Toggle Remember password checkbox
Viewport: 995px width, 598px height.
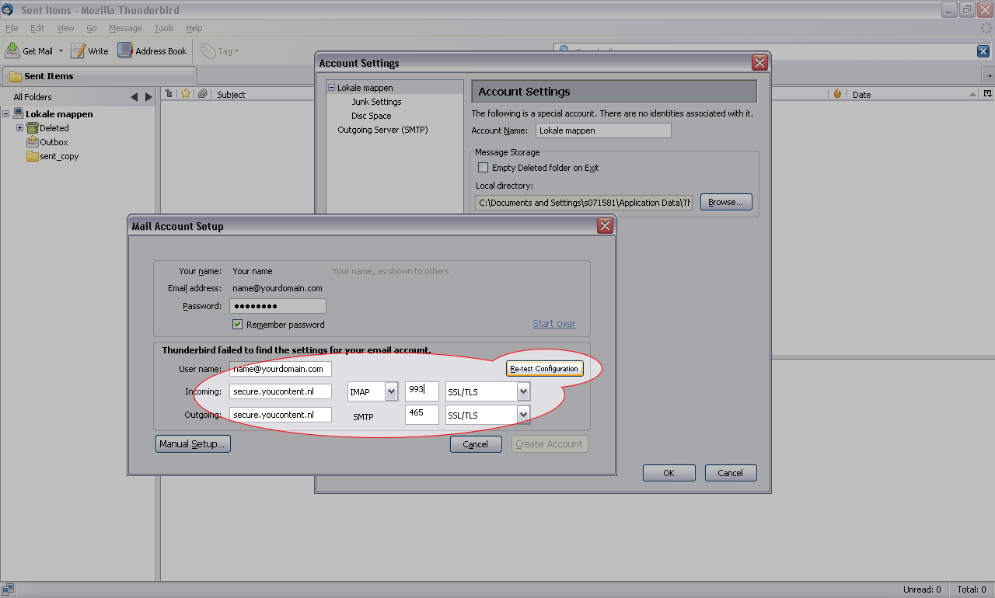click(238, 325)
